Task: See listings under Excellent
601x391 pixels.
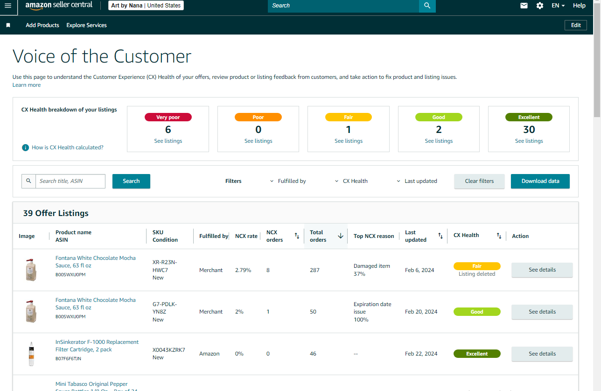Action: pyautogui.click(x=529, y=141)
